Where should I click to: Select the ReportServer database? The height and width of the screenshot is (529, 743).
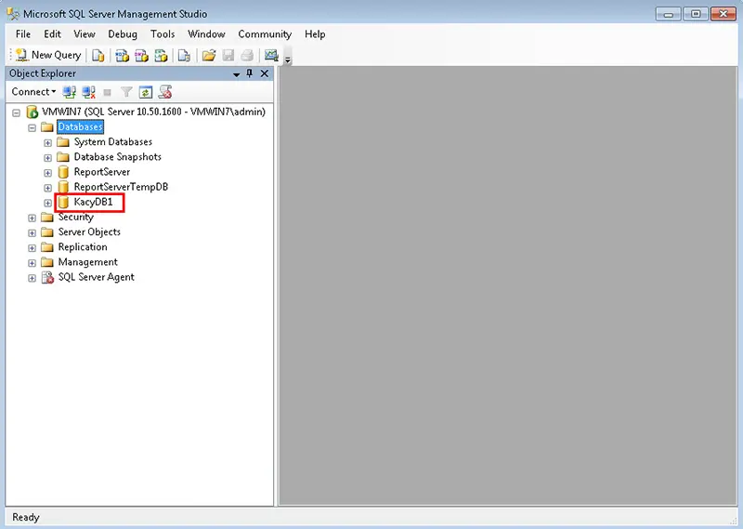click(x=102, y=172)
